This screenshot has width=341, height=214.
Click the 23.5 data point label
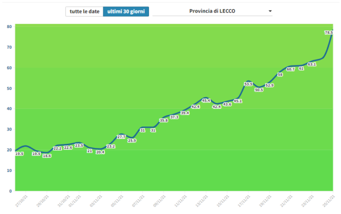coord(79,145)
